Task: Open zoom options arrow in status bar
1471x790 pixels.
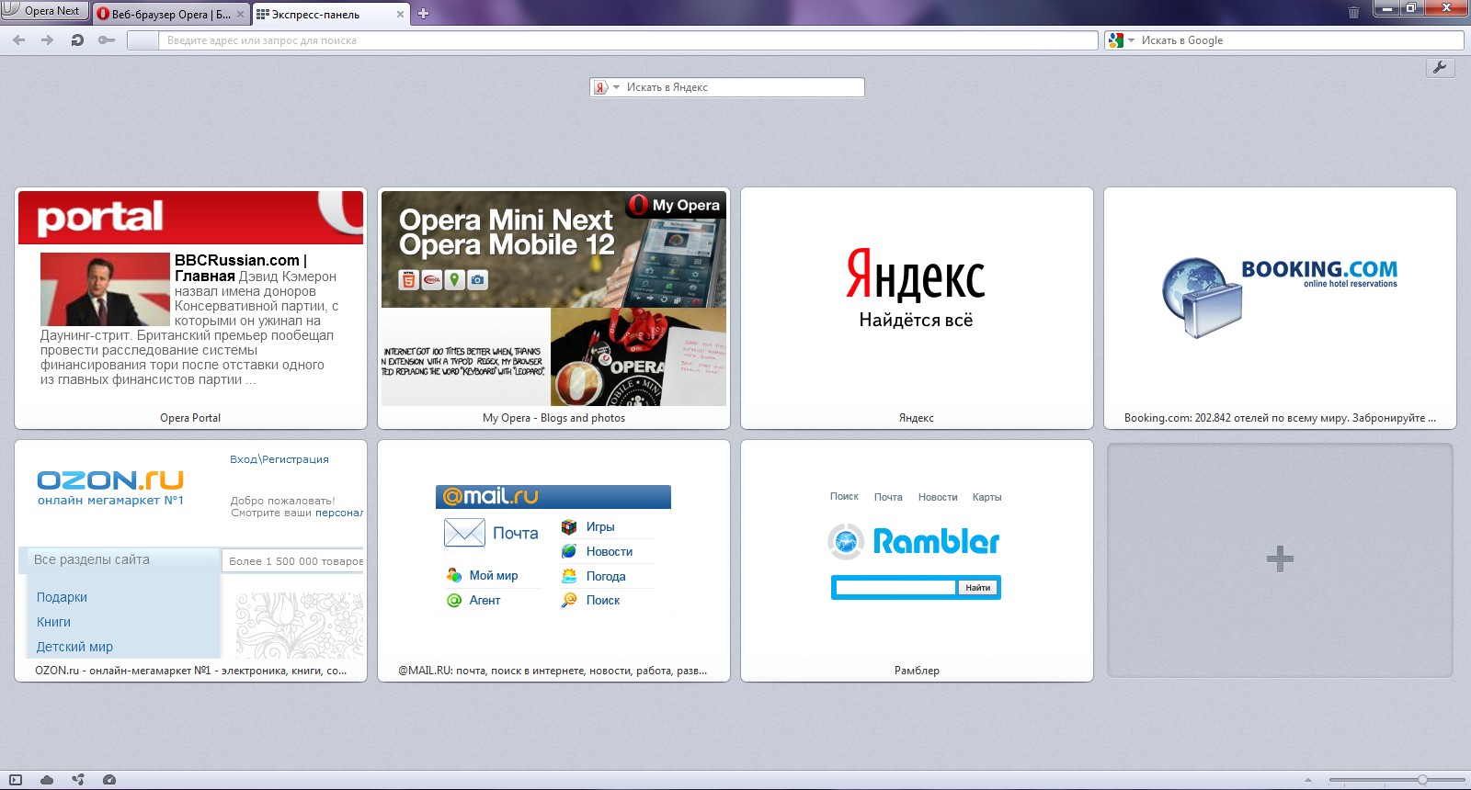Action: [x=1308, y=780]
